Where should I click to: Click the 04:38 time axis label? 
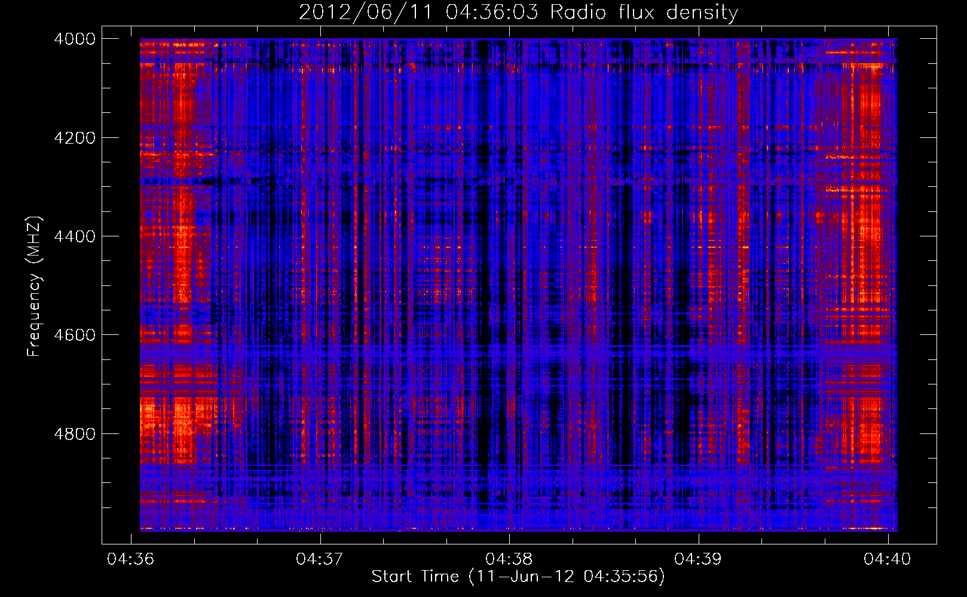[509, 559]
